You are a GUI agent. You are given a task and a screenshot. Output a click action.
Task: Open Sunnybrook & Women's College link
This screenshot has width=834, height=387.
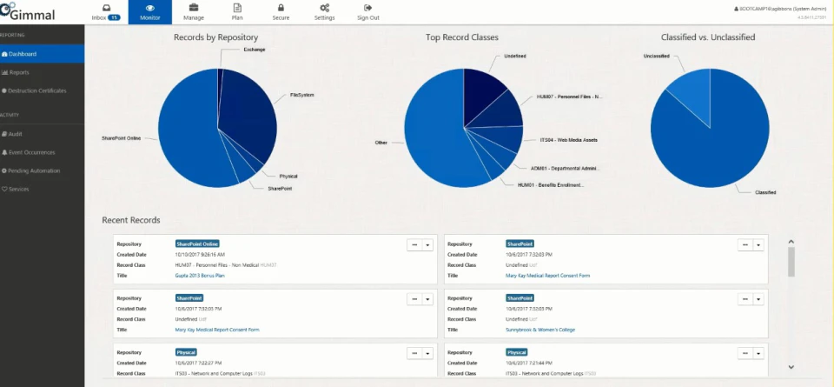(x=540, y=330)
